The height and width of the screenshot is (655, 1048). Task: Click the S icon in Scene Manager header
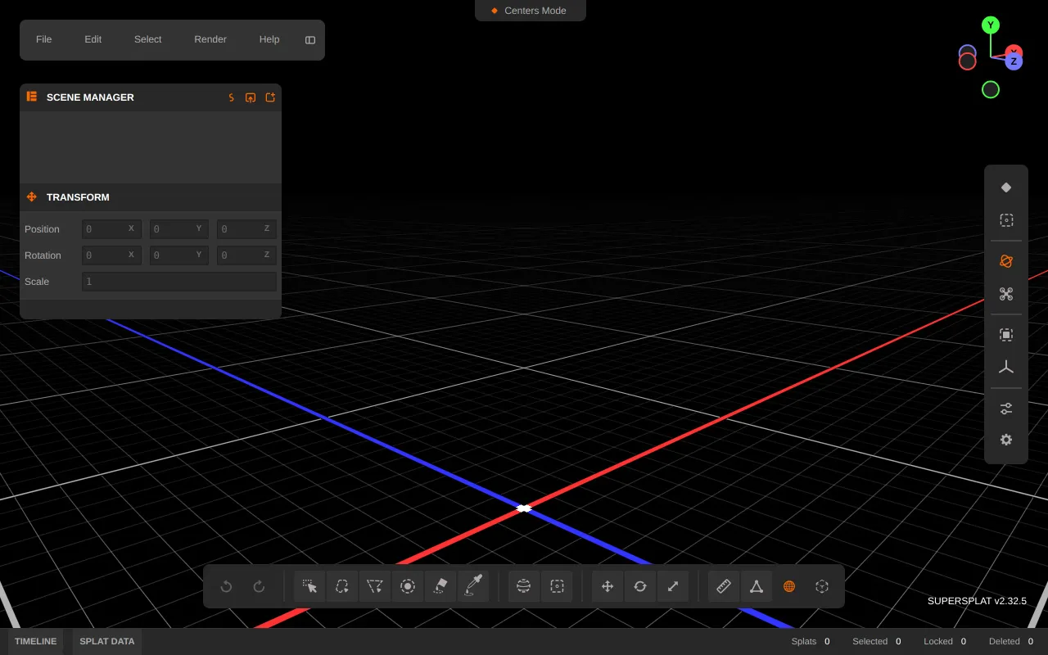point(232,97)
